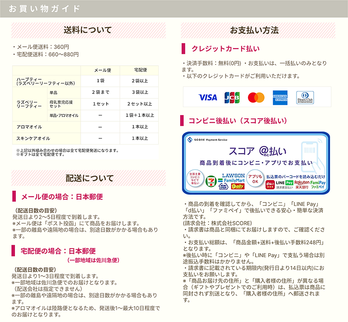Click the American Express logo
Viewport: 348px width, 322px height.
[280, 97]
